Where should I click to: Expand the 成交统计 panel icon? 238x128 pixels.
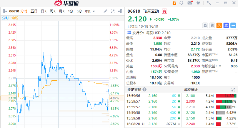(233, 90)
